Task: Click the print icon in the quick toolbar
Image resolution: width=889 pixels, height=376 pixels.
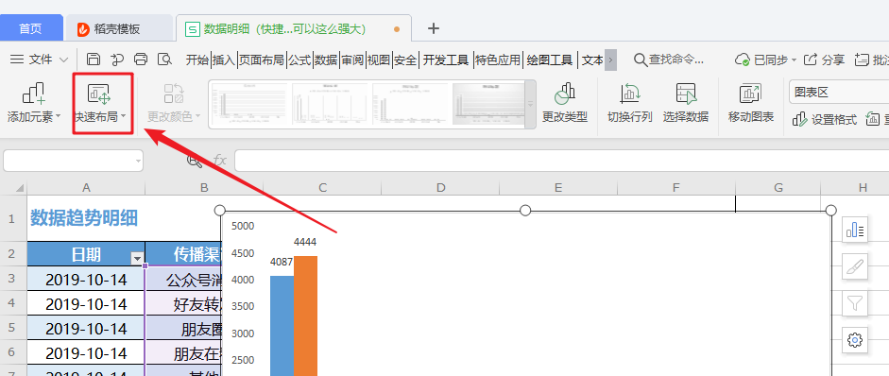Action: tap(141, 60)
